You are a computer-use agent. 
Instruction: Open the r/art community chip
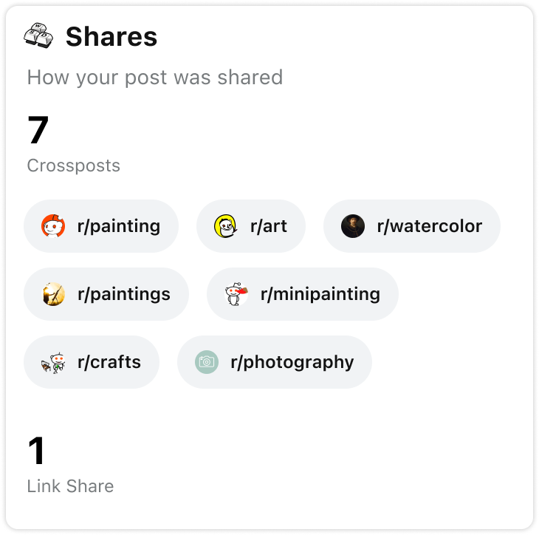click(268, 226)
